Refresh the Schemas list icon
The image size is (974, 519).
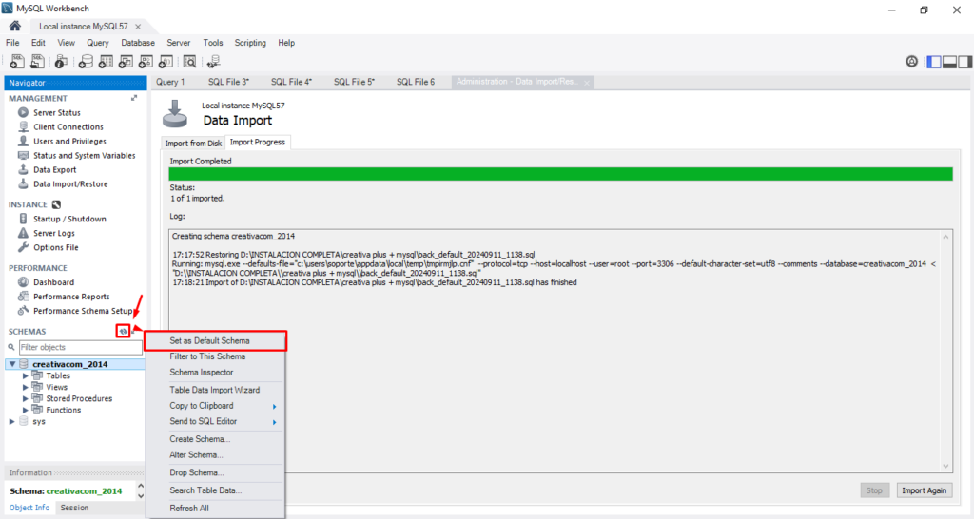(123, 331)
